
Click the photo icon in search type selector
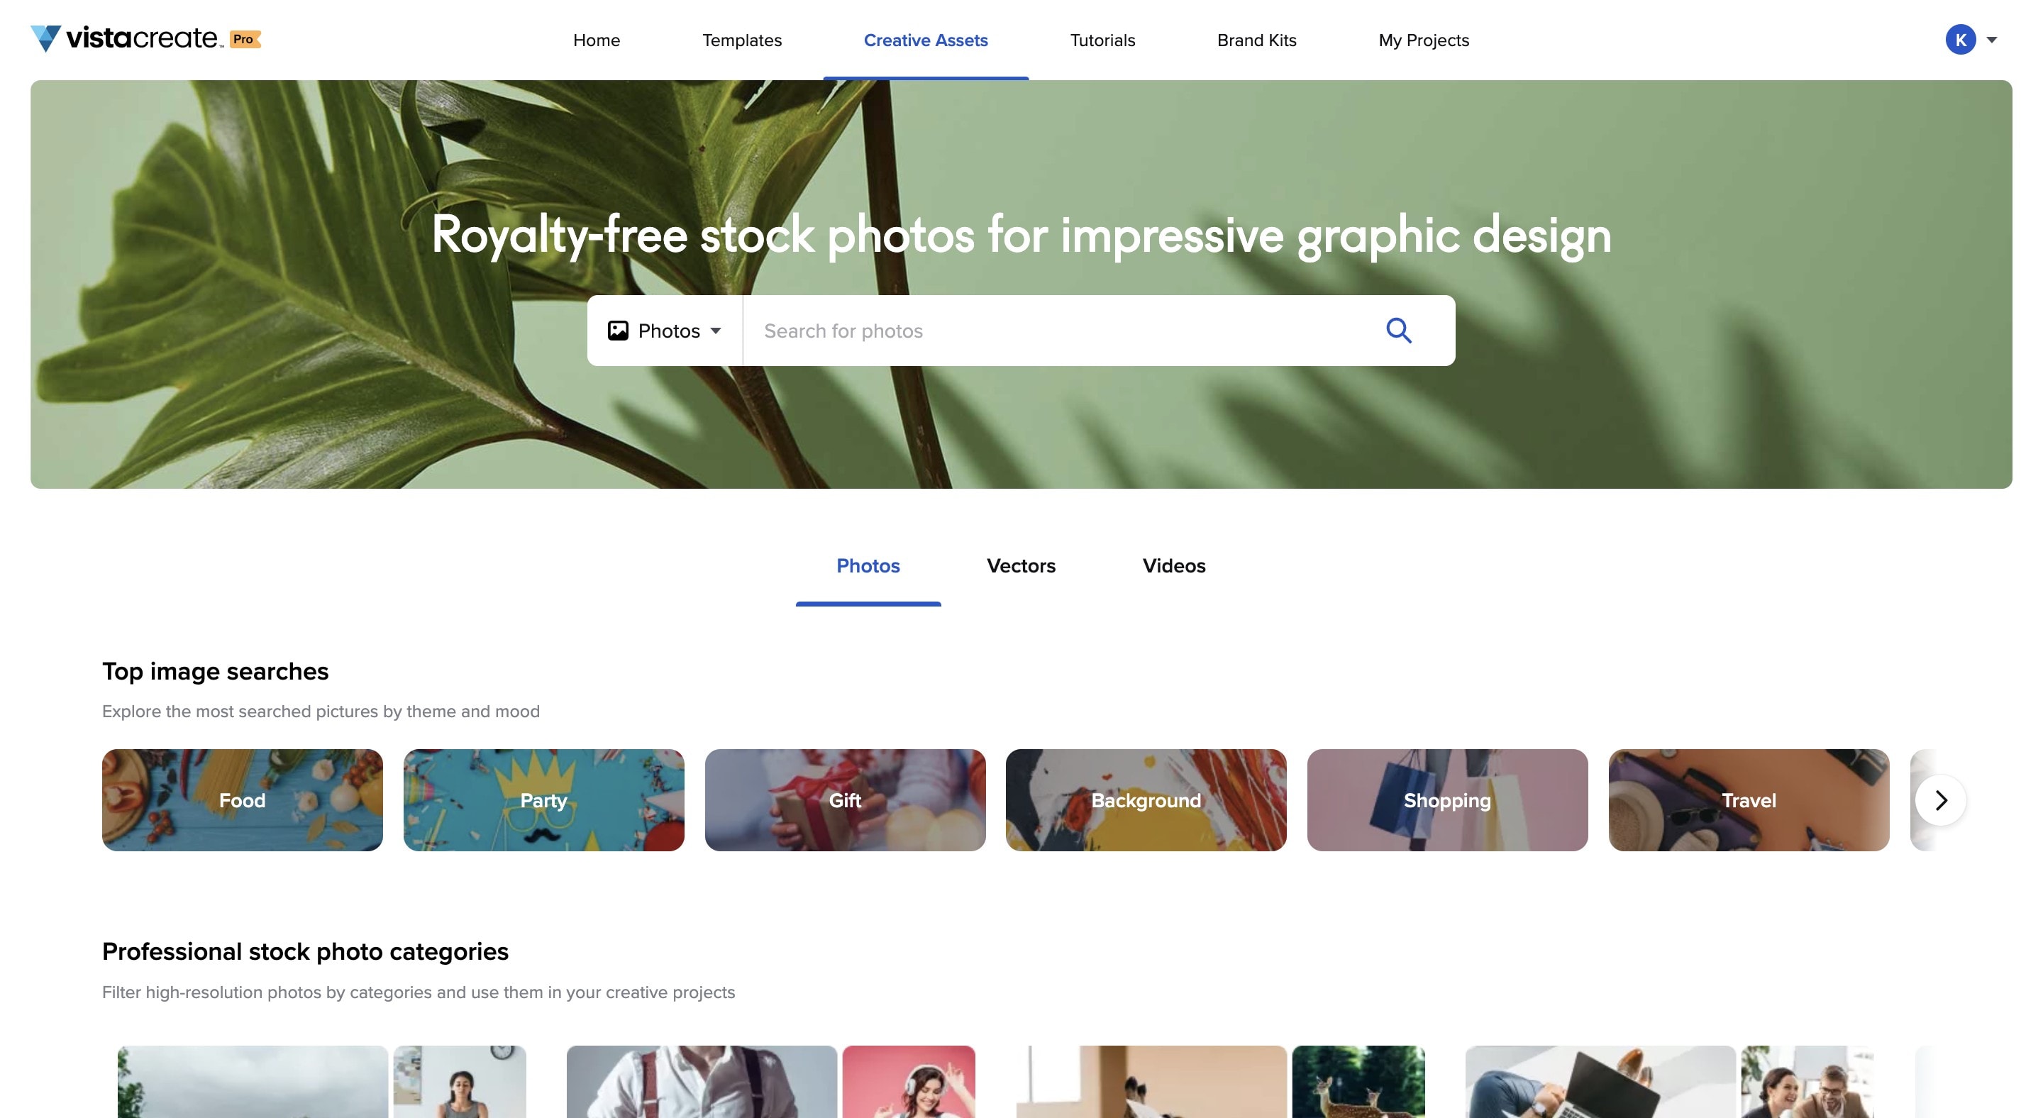pos(618,331)
